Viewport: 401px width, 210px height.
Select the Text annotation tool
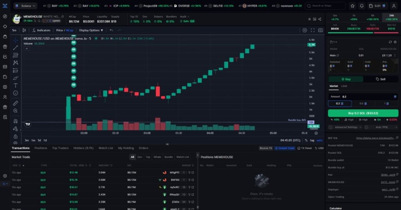[15, 85]
